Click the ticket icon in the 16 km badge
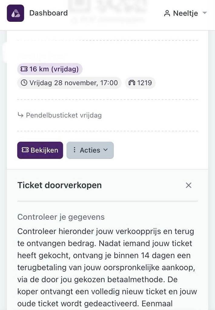This screenshot has width=215, height=310. point(24,69)
